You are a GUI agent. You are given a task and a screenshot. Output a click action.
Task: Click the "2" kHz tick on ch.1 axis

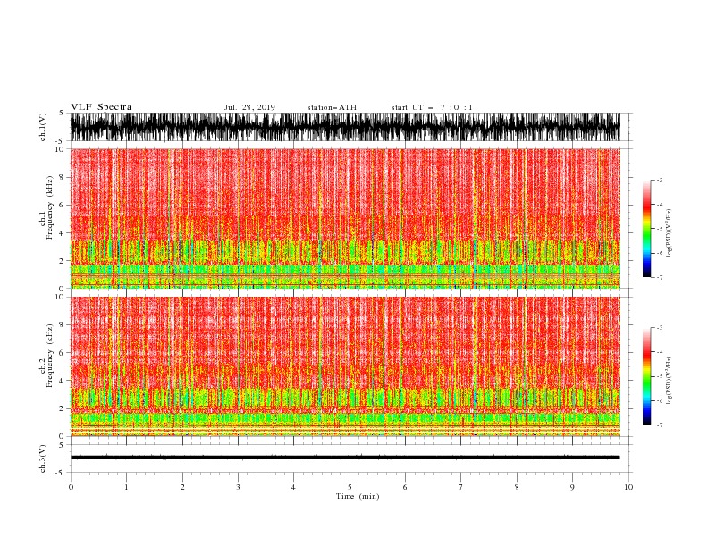tap(63, 260)
